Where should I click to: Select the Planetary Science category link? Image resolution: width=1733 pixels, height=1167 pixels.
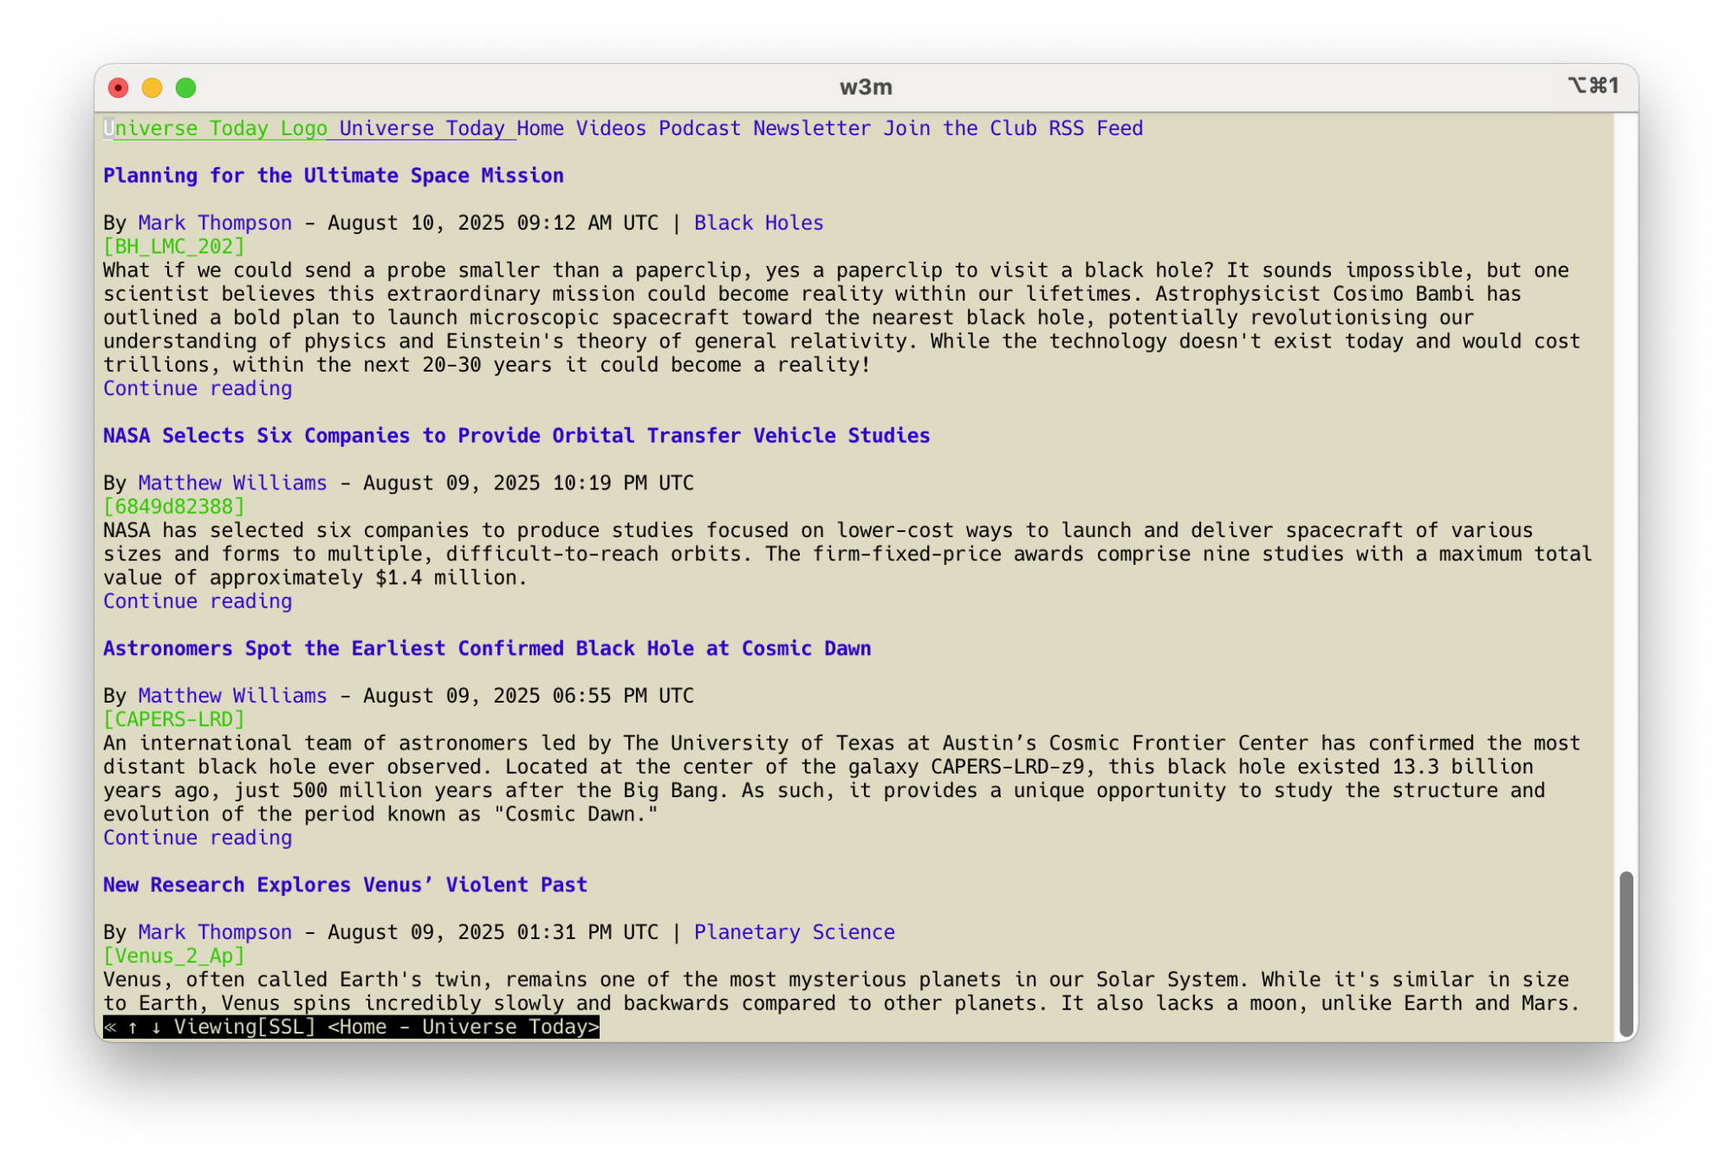coord(794,932)
